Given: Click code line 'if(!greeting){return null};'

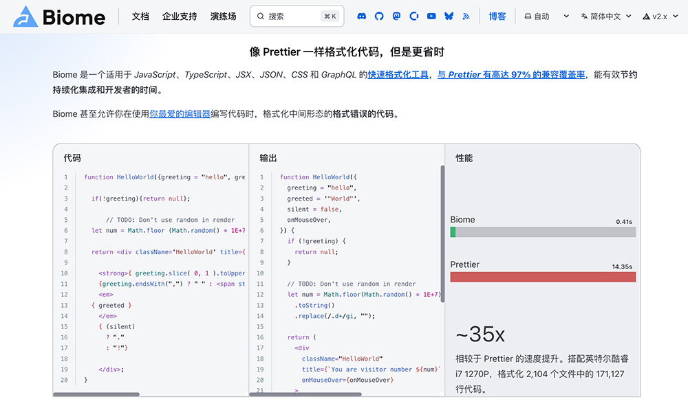Looking at the screenshot, I should click(141, 199).
